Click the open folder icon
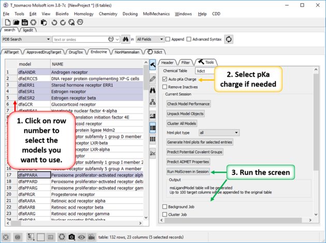 click(x=16, y=23)
